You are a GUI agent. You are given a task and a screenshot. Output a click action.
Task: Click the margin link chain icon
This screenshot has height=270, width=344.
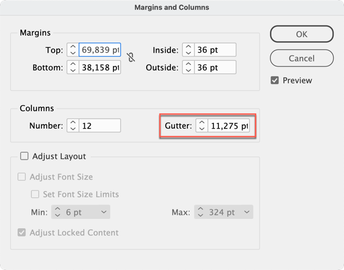[x=131, y=57]
